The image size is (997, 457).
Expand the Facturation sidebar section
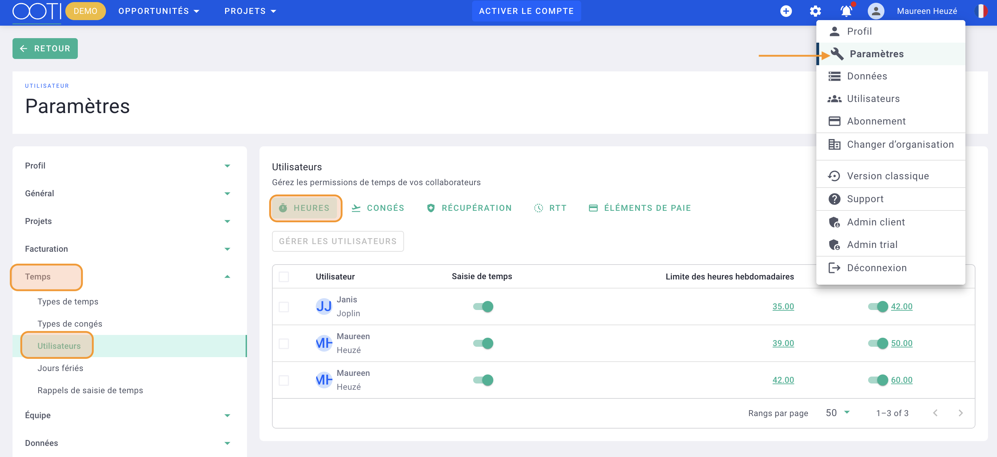pos(129,249)
